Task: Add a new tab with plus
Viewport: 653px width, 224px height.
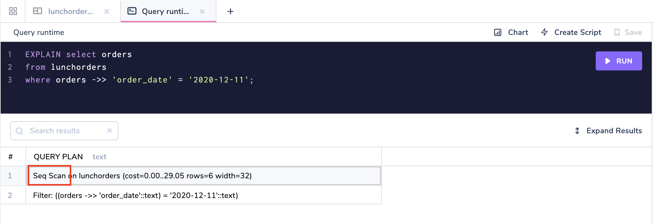Action: [230, 11]
